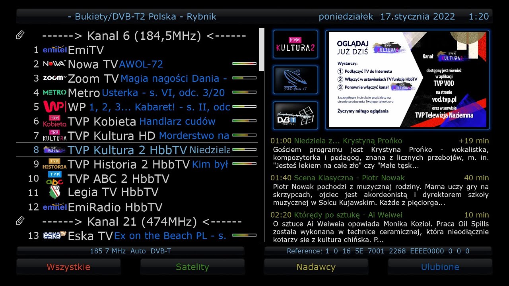Select channel 6 TVP Kobieta
This screenshot has height=286, width=509.
(137, 122)
